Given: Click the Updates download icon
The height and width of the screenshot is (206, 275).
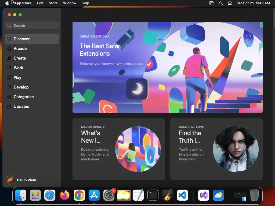Looking at the screenshot, I should [x=9, y=106].
